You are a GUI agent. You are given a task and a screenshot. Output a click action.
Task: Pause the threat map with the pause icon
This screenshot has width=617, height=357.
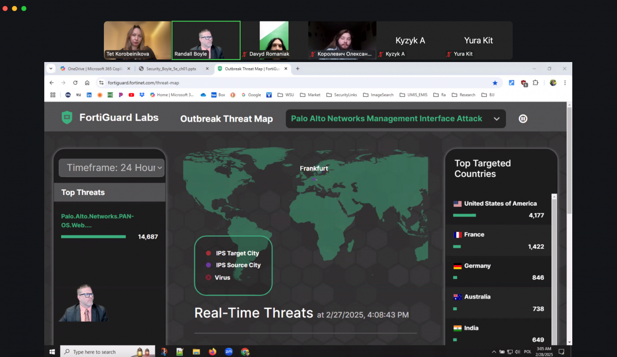523,118
